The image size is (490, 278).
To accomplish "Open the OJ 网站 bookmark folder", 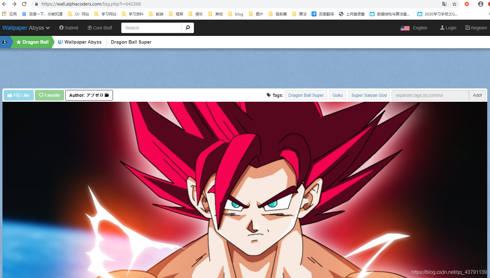I will point(79,14).
